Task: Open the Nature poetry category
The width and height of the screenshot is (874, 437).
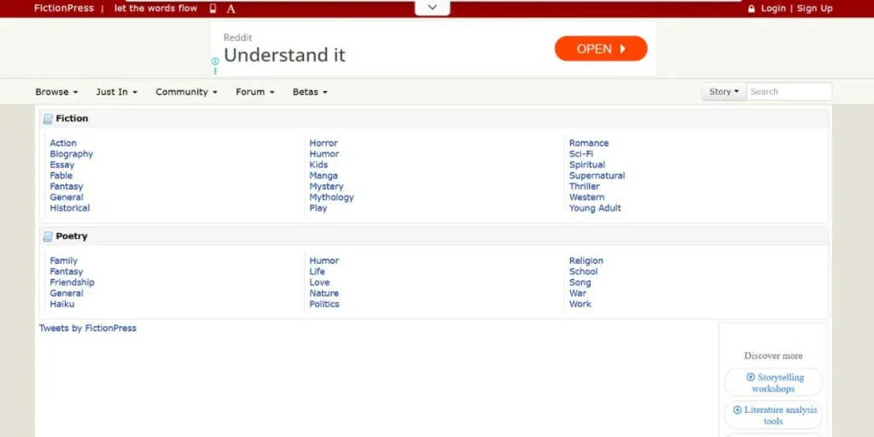Action: 323,294
